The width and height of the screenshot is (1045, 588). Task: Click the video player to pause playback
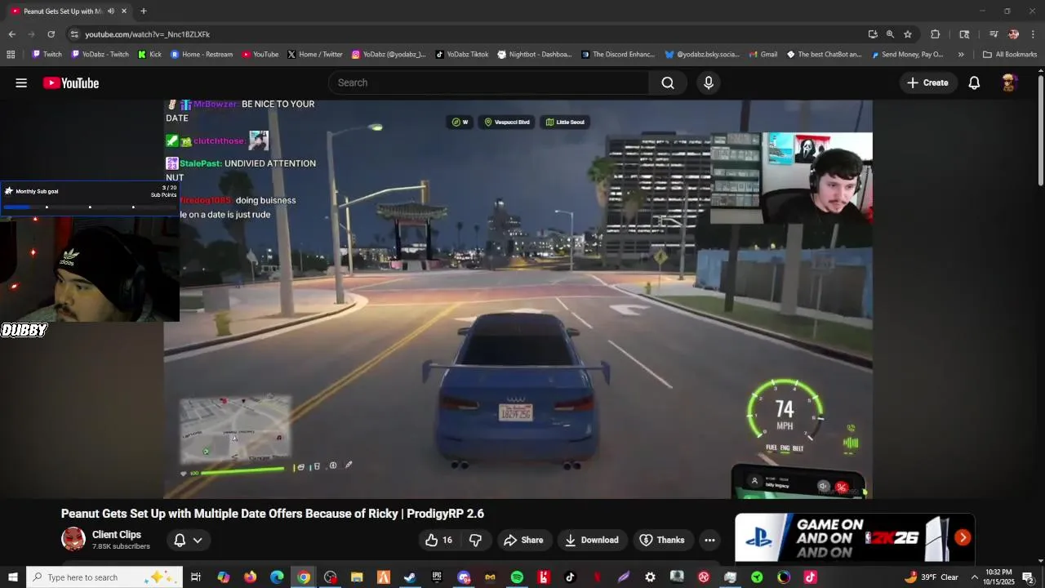click(x=518, y=299)
